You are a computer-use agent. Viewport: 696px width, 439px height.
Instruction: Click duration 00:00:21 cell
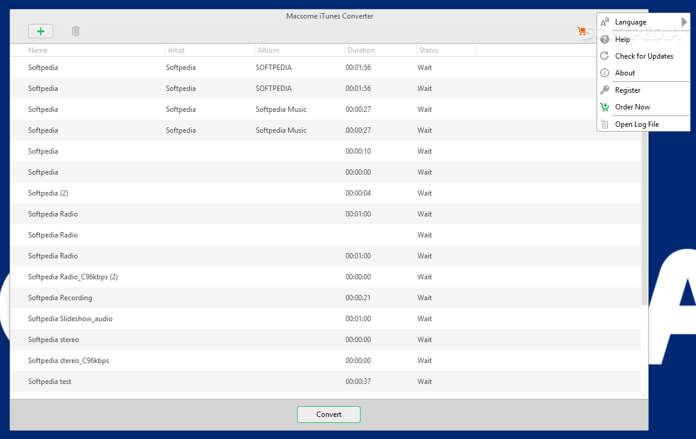[358, 297]
